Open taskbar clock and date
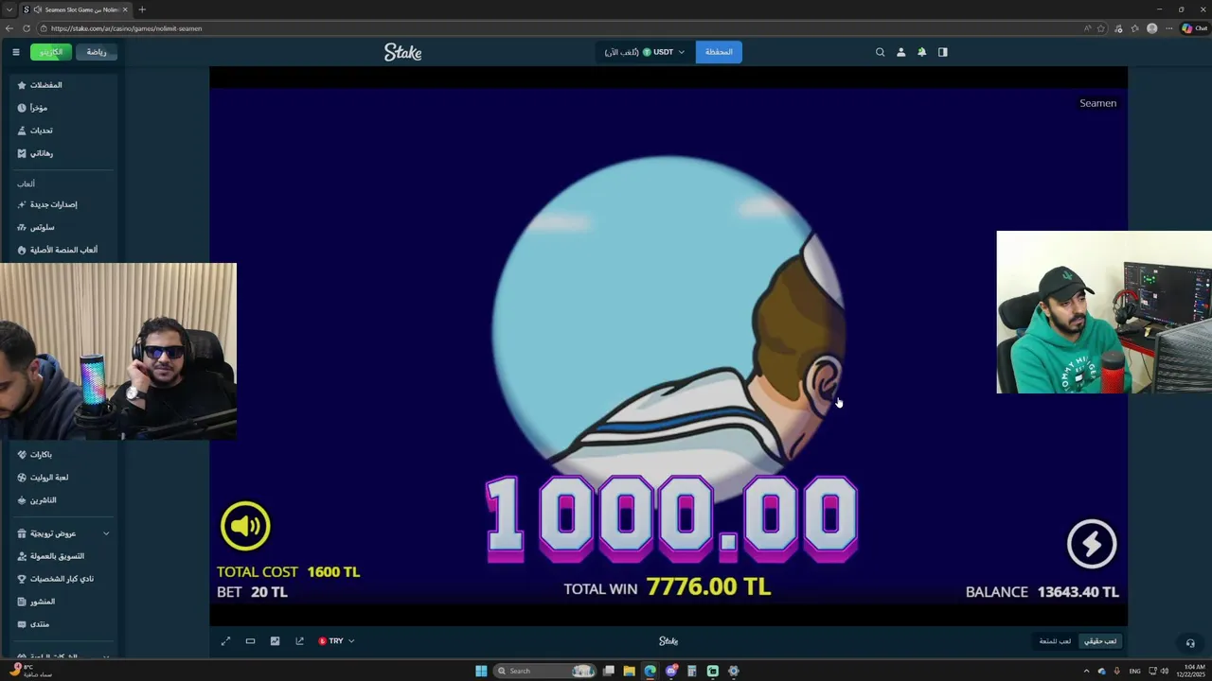 (1190, 671)
